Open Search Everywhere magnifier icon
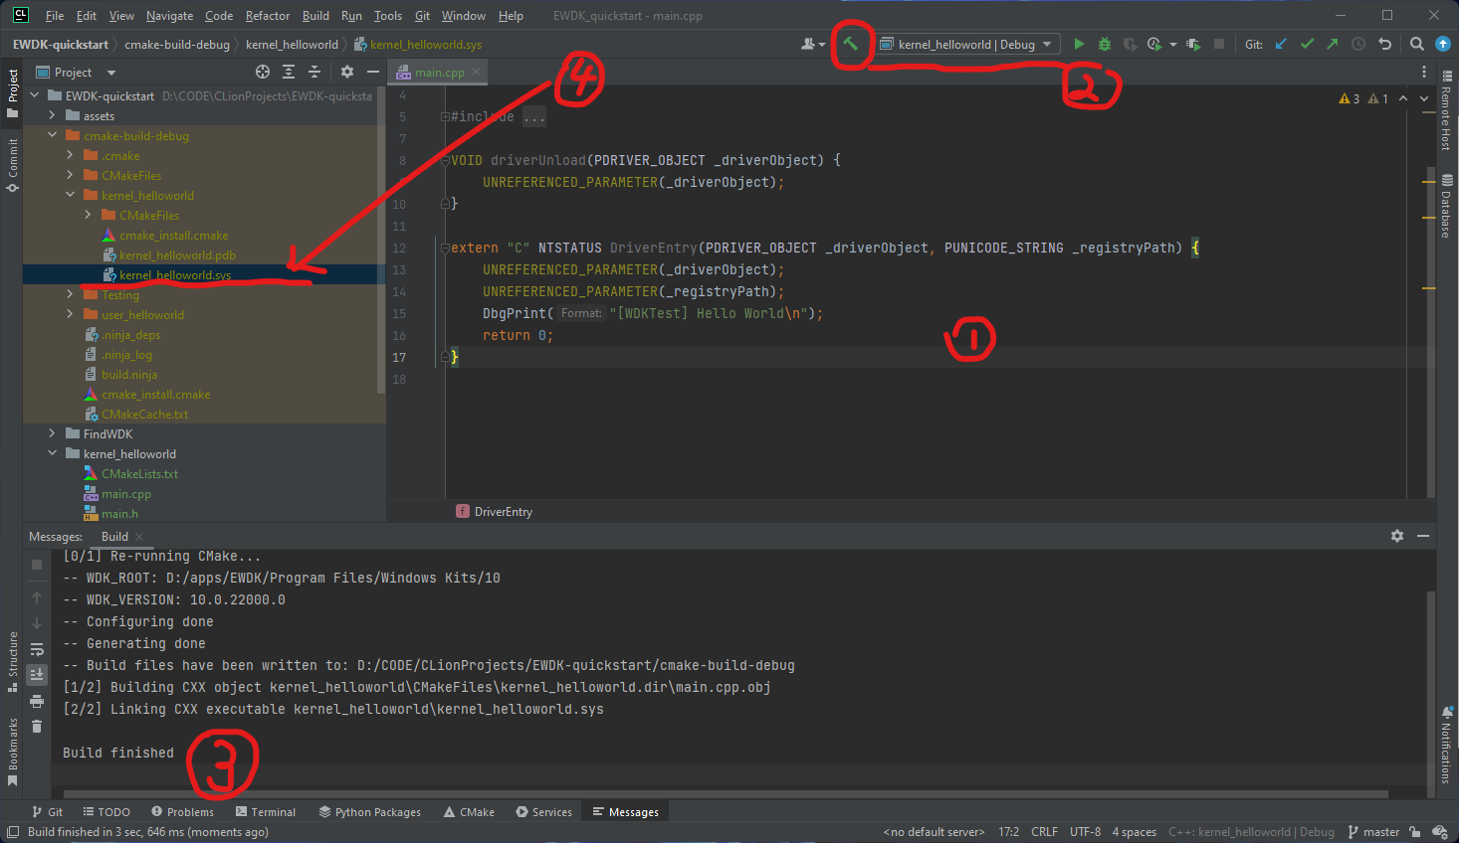This screenshot has height=843, width=1459. (x=1417, y=44)
